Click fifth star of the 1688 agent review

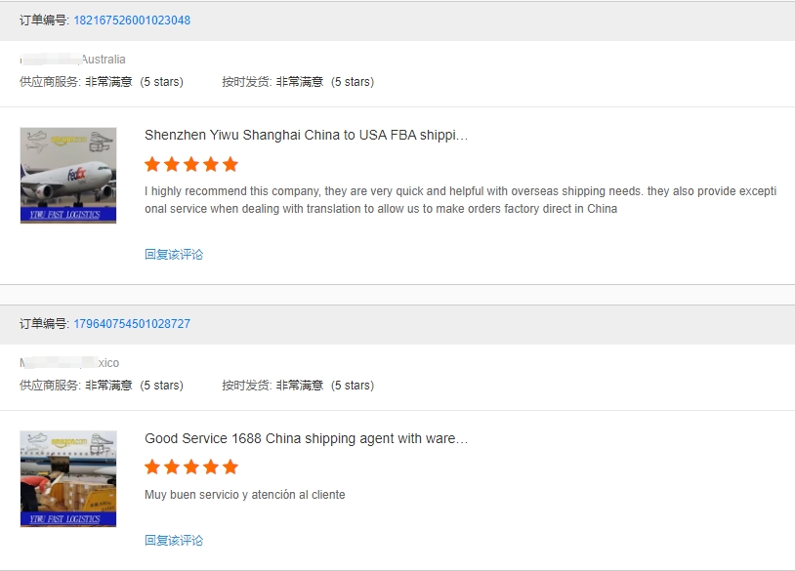[230, 467]
